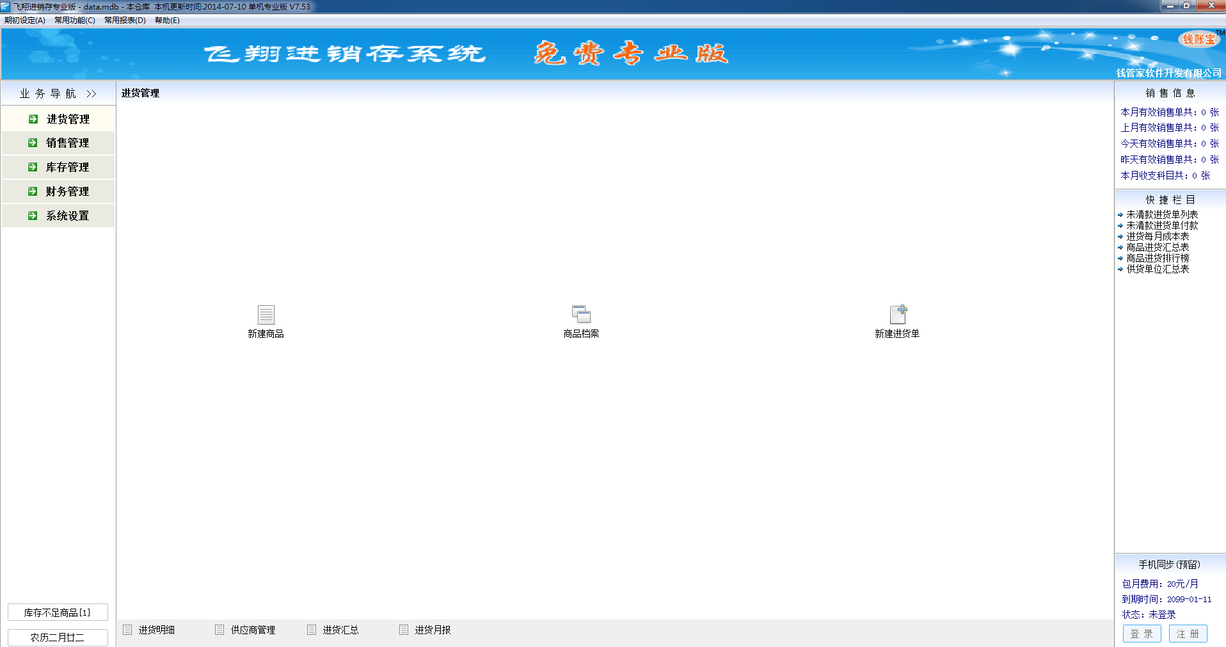This screenshot has height=647, width=1226.
Task: Click the 钱账宝 logo badge
Action: click(1198, 40)
